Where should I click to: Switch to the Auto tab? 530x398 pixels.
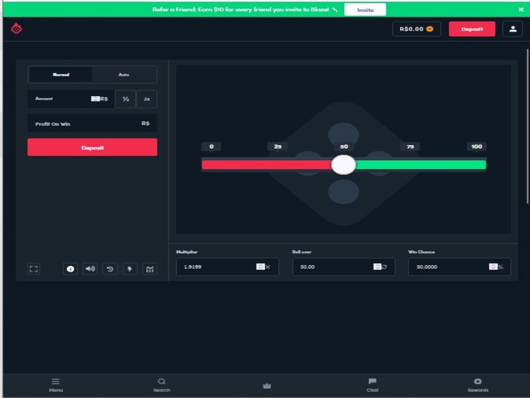(124, 74)
